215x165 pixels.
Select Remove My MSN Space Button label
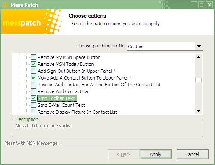coord(69,57)
